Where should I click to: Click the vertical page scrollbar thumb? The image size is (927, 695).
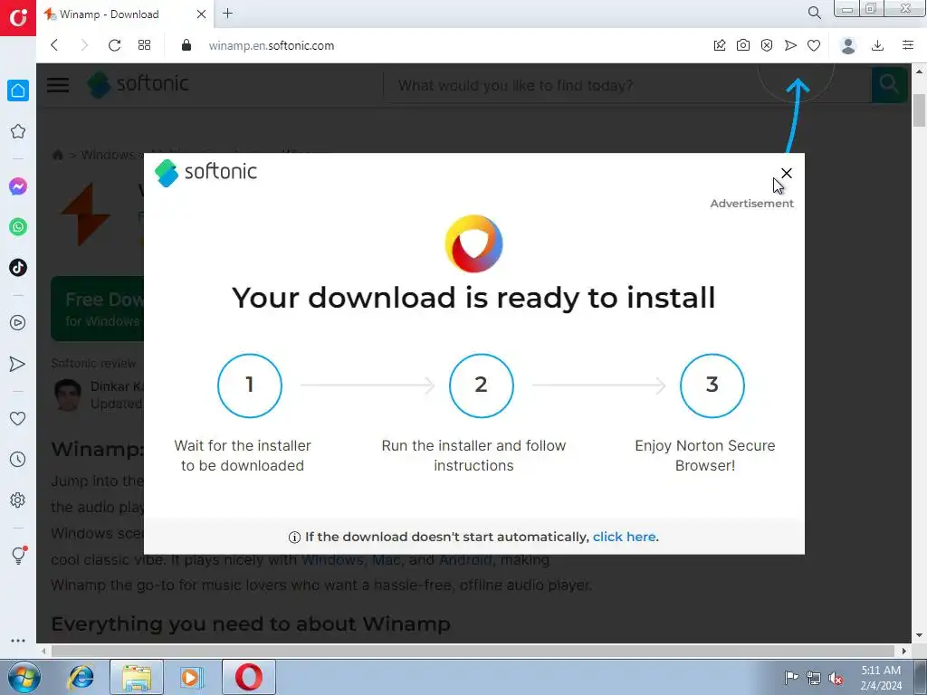click(x=920, y=109)
